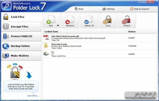Click the E:\John Chris Stuff path text
The width and height of the screenshot is (159, 101).
point(66,46)
